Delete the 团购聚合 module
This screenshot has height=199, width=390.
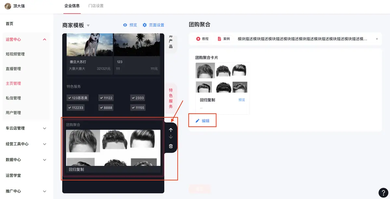pos(171,146)
